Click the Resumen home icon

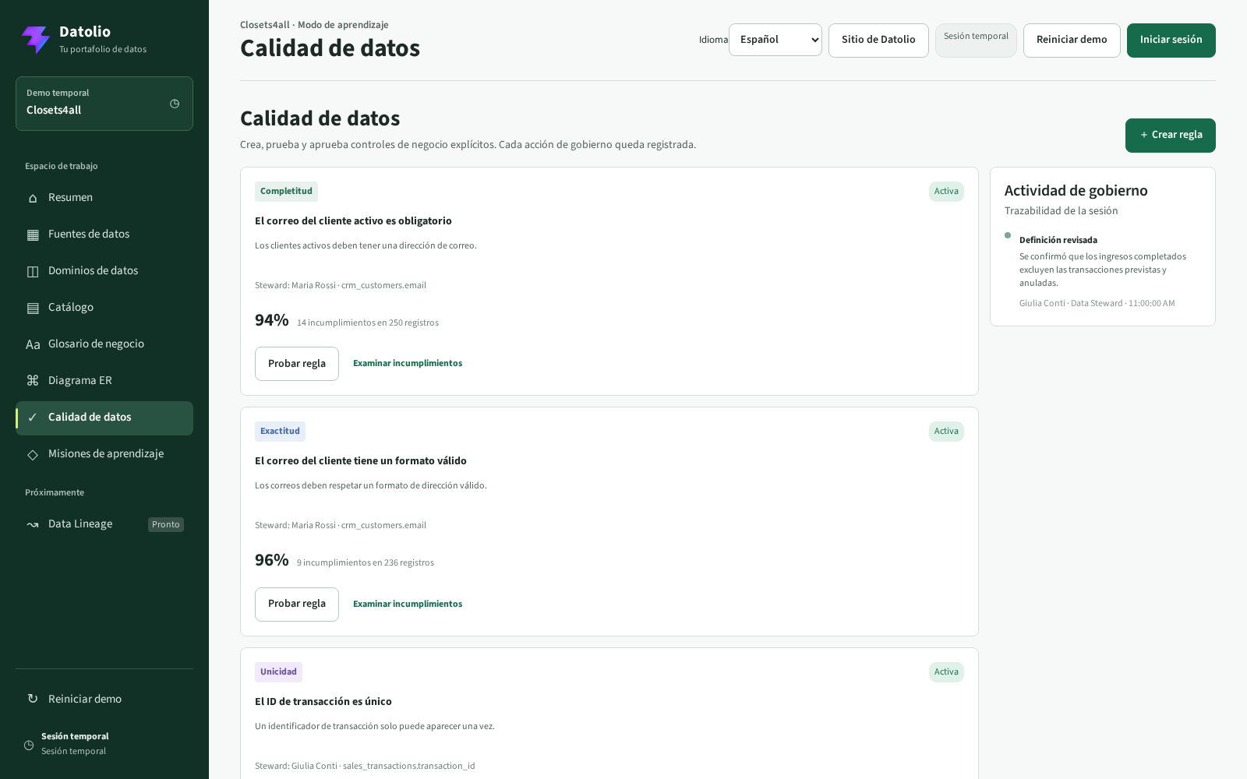pyautogui.click(x=33, y=198)
